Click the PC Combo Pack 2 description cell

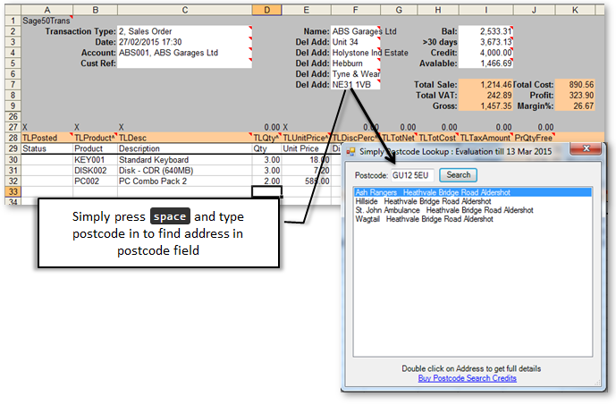coord(185,181)
